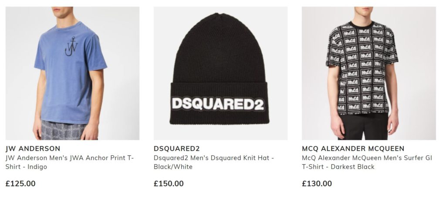Screen dimensions: 446x198
Task: Click the DSQUARED2 brand heading
Action: 177,148
